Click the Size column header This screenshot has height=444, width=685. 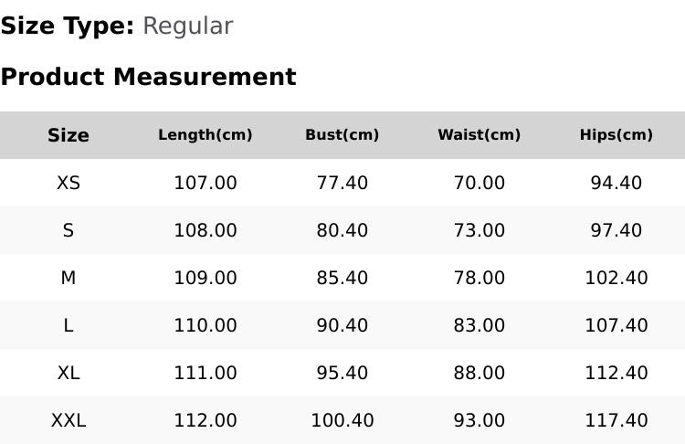(68, 135)
